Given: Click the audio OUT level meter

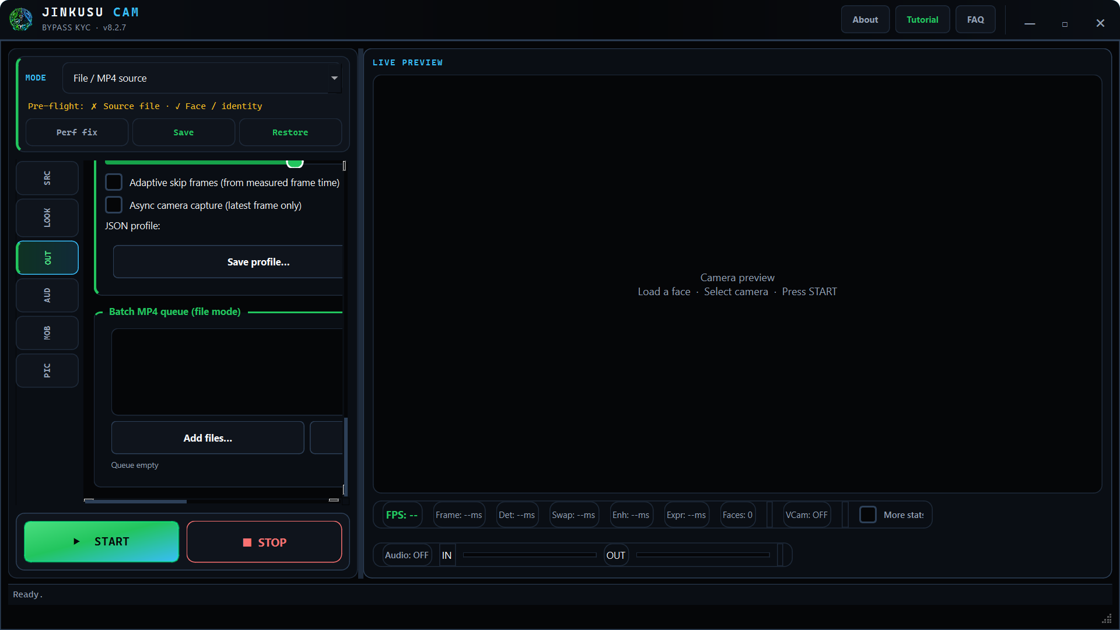Looking at the screenshot, I should tap(703, 555).
